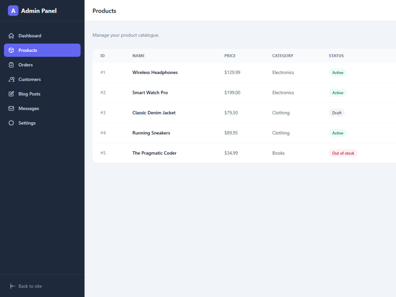The image size is (396, 297).
Task: Click the Books category cell
Action: pyautogui.click(x=278, y=153)
